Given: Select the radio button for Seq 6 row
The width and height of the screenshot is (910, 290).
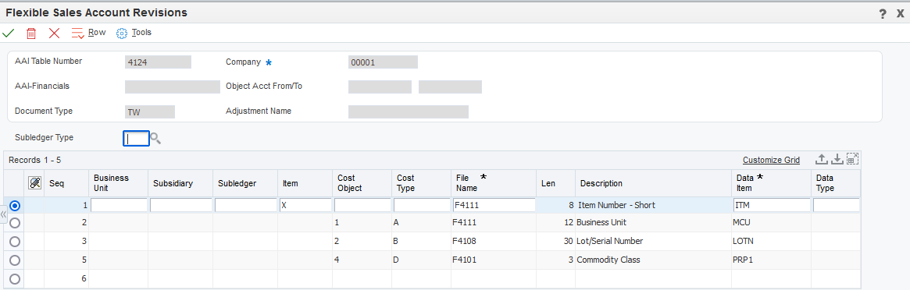Looking at the screenshot, I should tap(15, 278).
